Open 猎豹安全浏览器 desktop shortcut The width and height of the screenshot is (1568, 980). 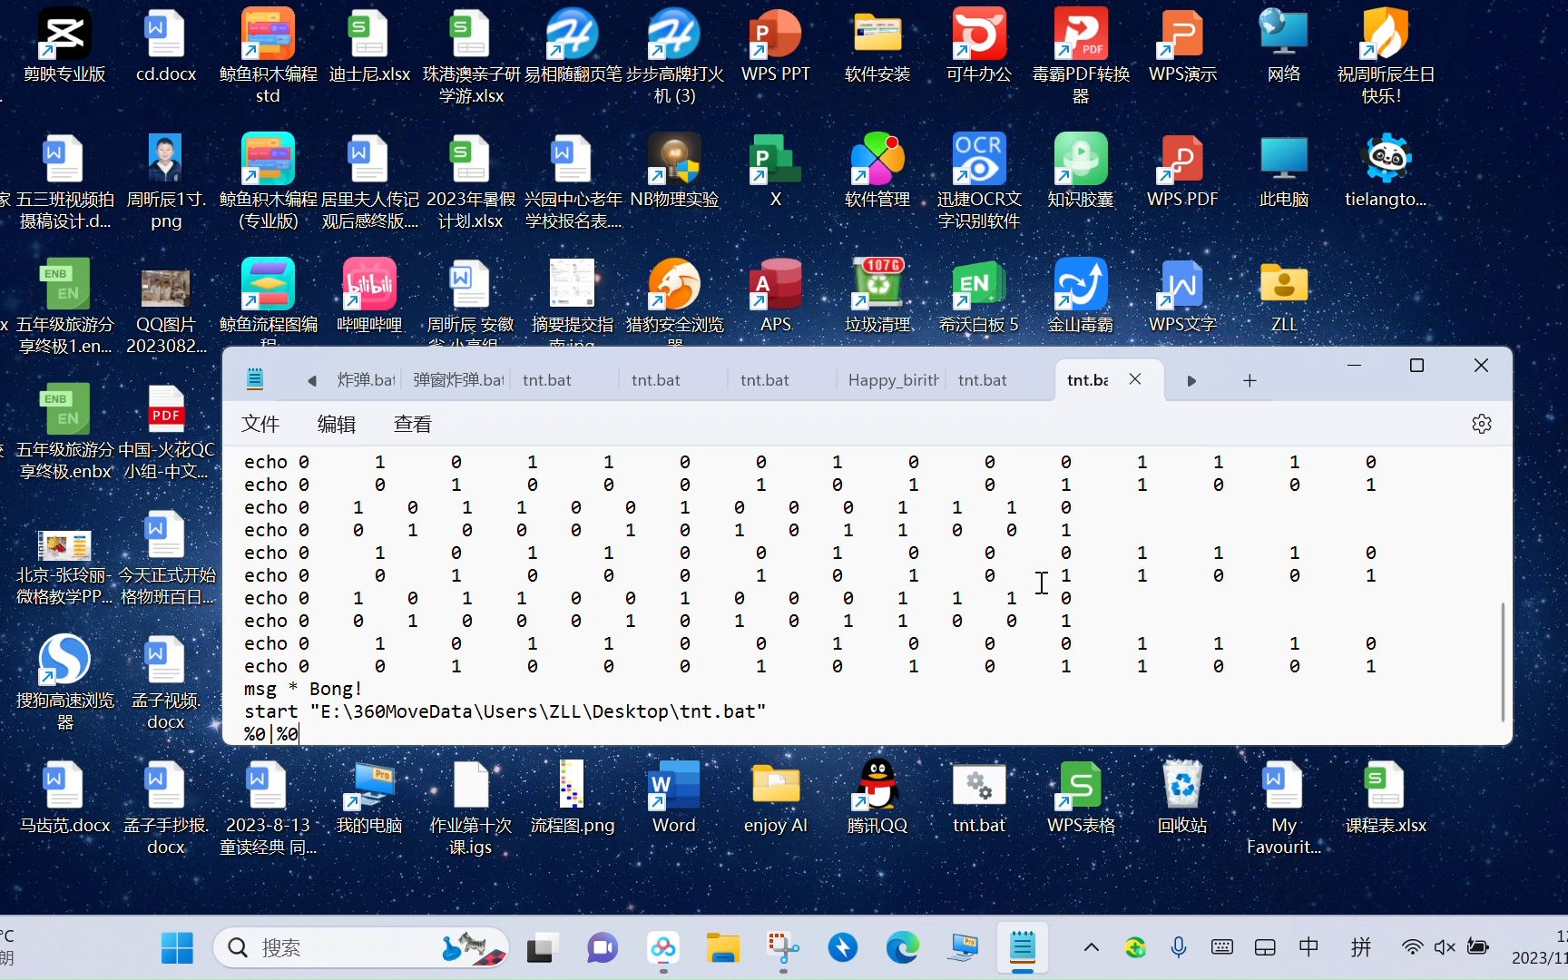[x=674, y=301]
